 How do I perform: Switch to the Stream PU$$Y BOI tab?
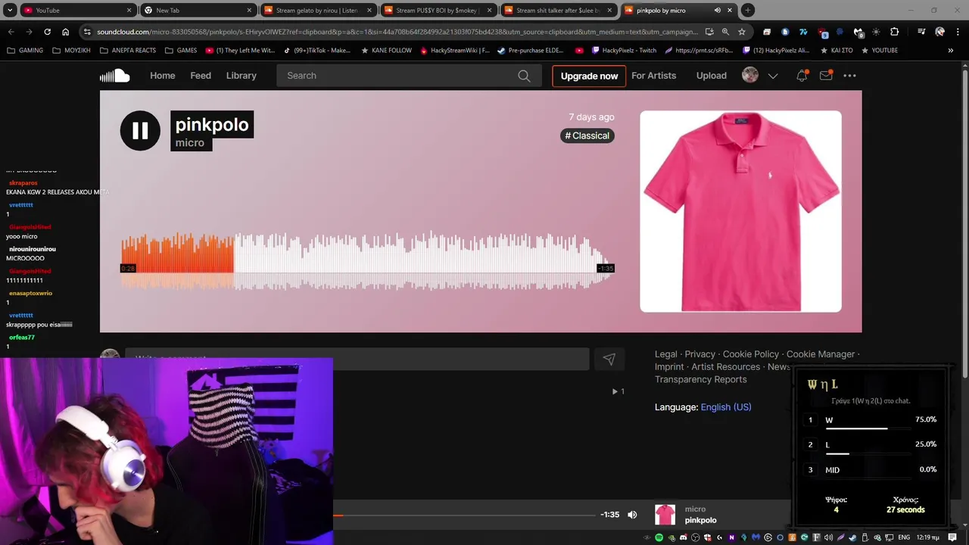[438, 11]
